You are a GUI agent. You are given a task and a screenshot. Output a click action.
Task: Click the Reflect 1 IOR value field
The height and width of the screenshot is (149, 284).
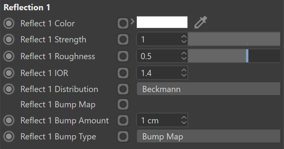point(162,73)
